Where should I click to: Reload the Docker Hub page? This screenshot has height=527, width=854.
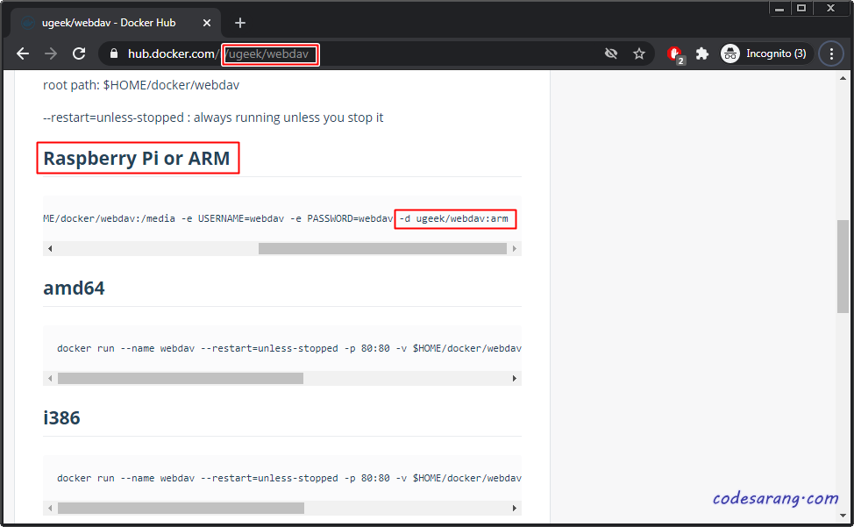pos(79,53)
